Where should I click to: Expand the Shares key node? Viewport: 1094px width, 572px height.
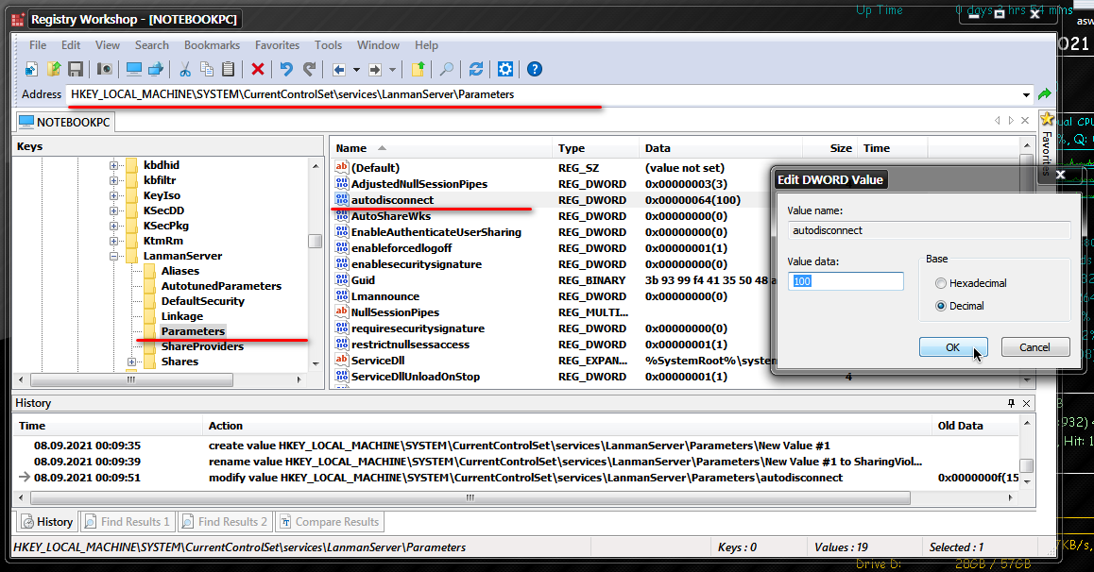131,362
